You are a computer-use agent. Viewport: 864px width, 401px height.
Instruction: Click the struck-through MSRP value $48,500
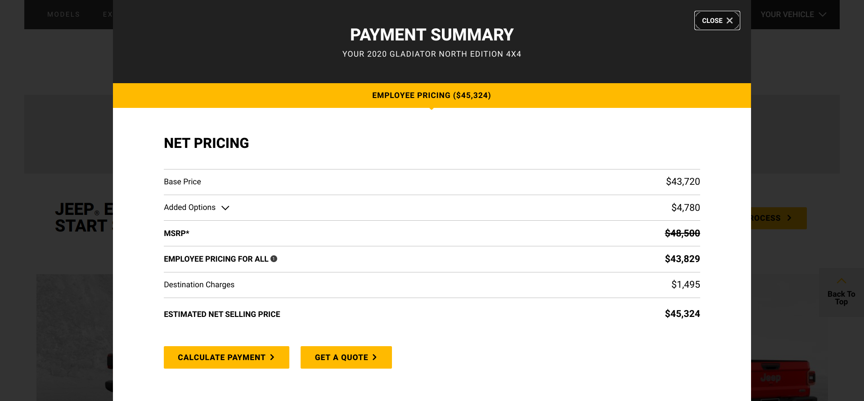(x=682, y=233)
